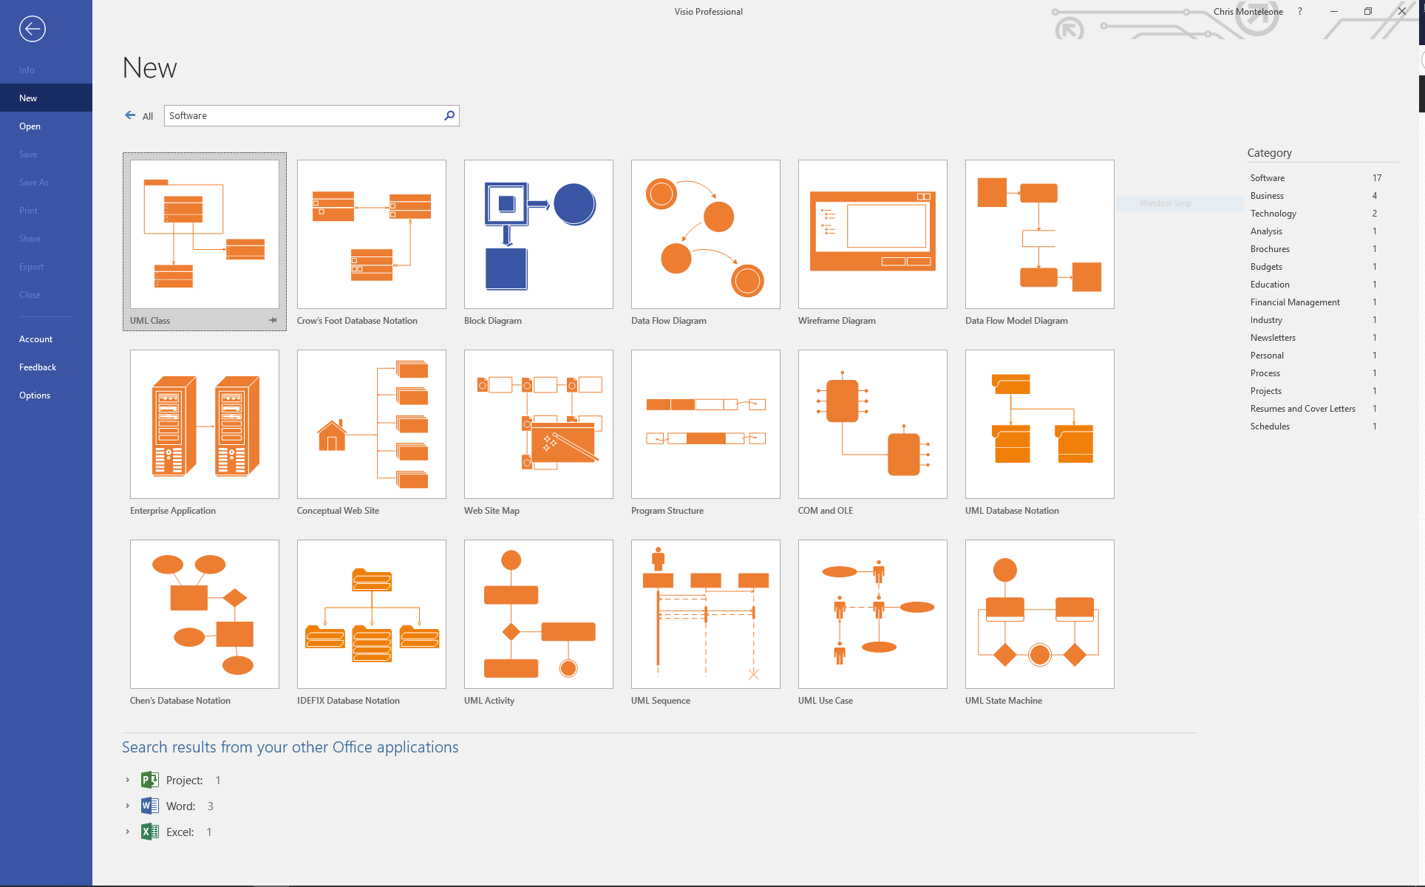1425x887 pixels.
Task: Click the Word application icon
Action: pyautogui.click(x=150, y=806)
